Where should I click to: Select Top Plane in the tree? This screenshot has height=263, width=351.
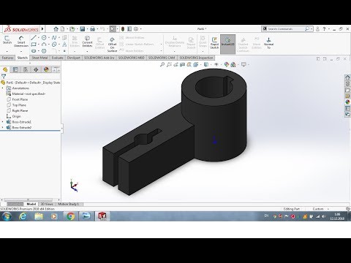pyautogui.click(x=19, y=105)
